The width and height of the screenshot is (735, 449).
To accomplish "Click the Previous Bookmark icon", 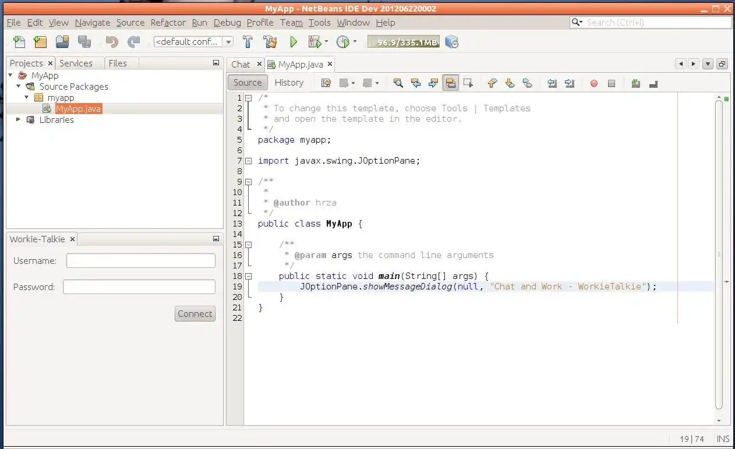I will click(492, 83).
